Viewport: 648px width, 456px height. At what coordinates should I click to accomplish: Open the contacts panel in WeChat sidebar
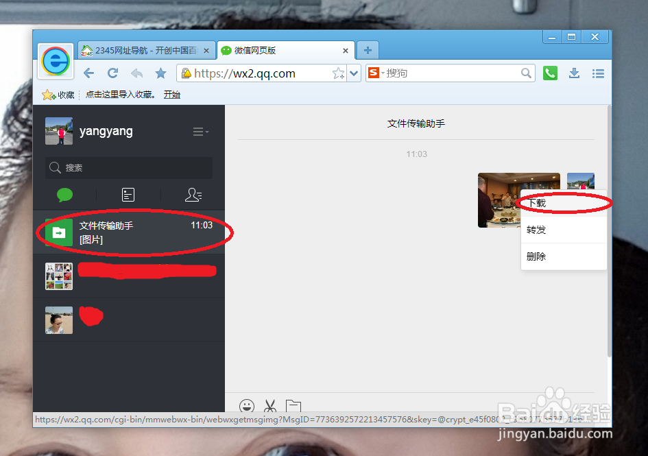tap(193, 195)
